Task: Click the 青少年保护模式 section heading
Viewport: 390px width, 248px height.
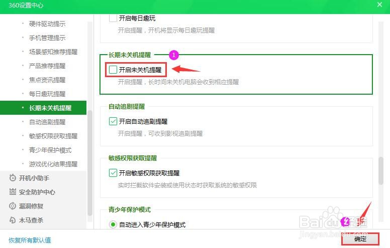Action: click(130, 210)
